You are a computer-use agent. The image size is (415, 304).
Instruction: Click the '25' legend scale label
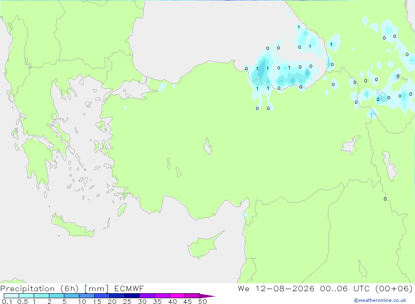coord(127,302)
